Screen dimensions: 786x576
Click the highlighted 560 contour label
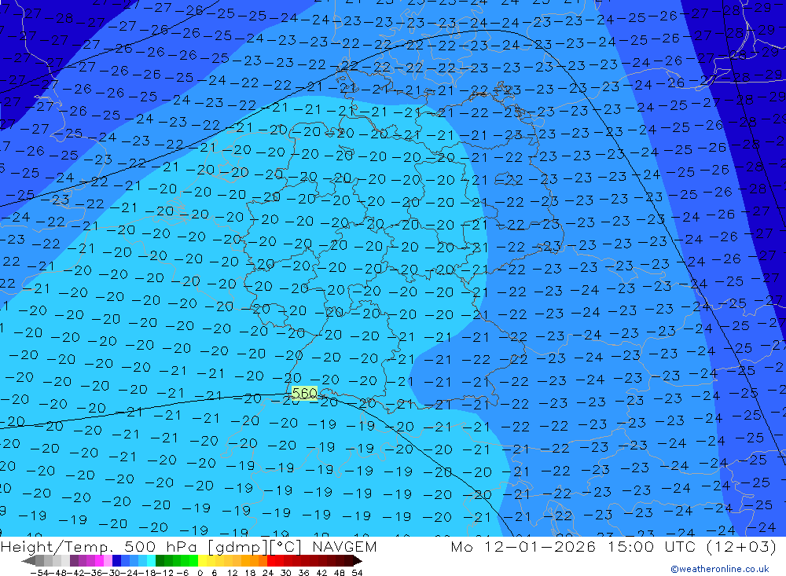304,393
